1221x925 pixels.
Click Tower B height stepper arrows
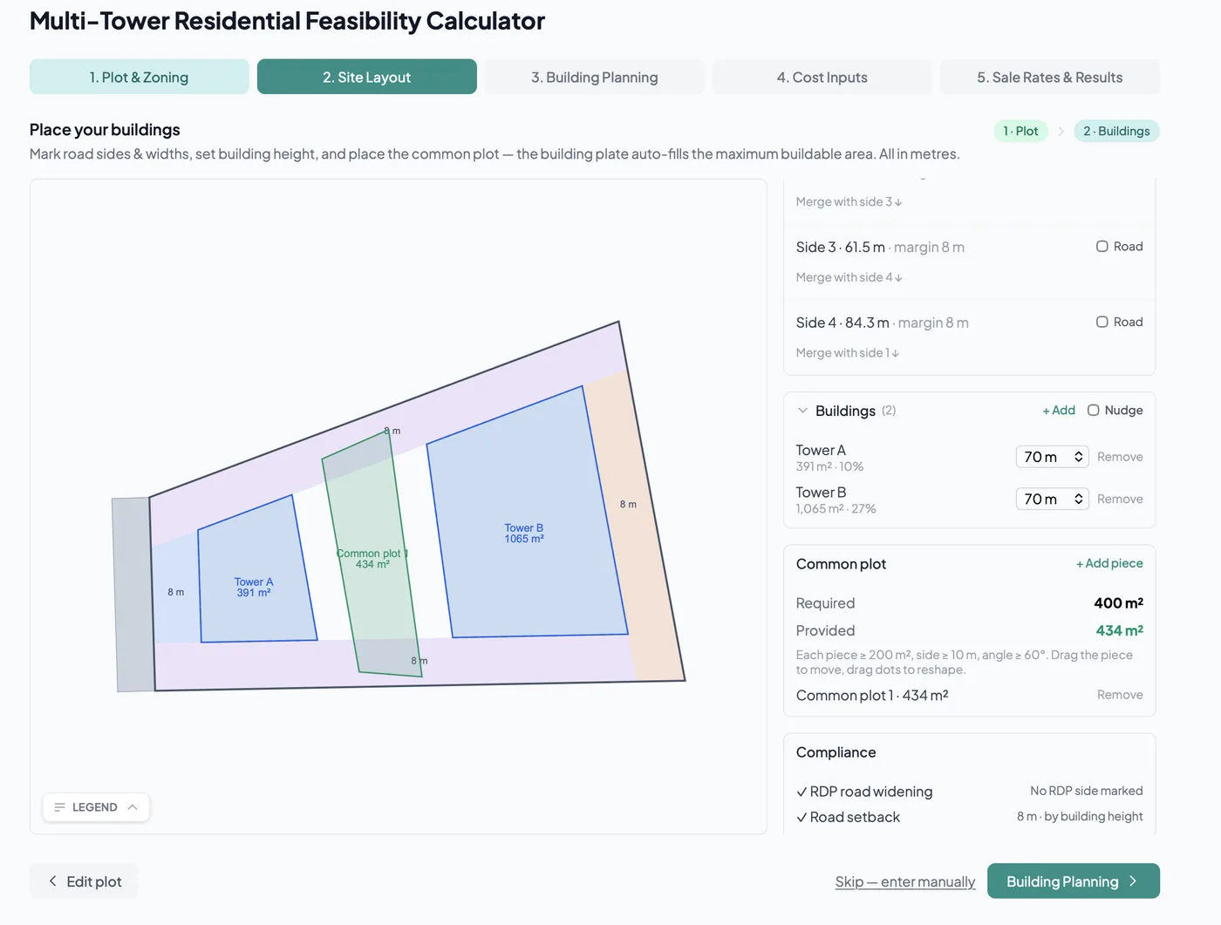click(x=1079, y=499)
